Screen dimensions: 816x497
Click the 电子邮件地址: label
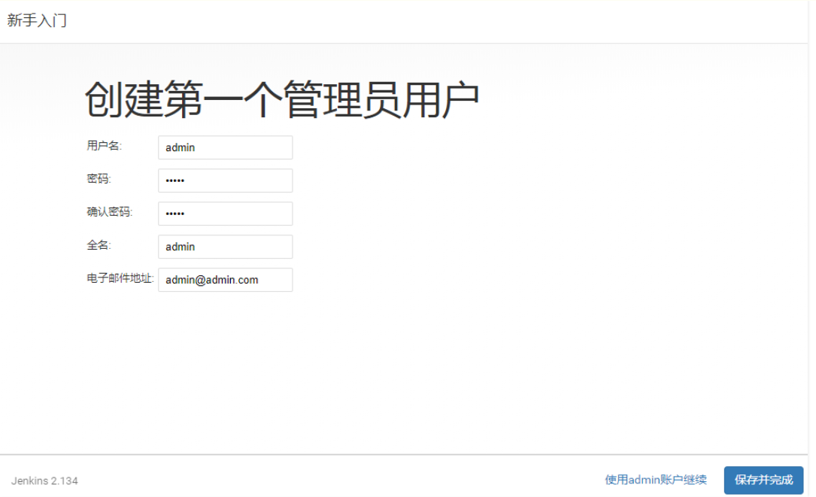pyautogui.click(x=120, y=278)
